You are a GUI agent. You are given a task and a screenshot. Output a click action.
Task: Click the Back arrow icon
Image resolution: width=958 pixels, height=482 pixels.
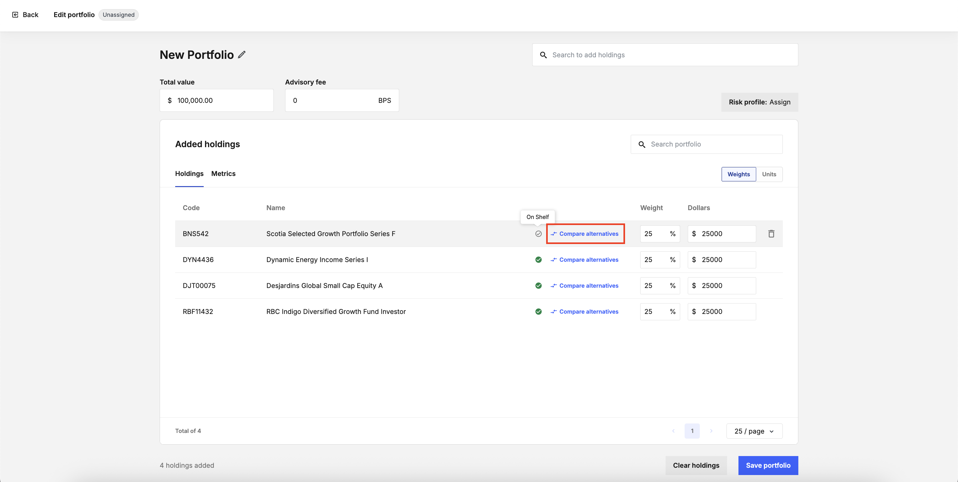click(15, 15)
